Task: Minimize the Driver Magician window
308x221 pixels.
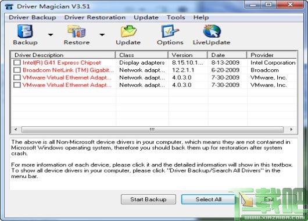Action: pyautogui.click(x=253, y=5)
